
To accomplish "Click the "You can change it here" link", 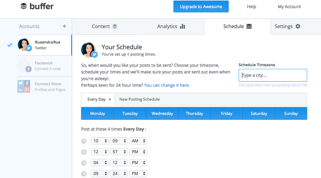I will point(166,85).
